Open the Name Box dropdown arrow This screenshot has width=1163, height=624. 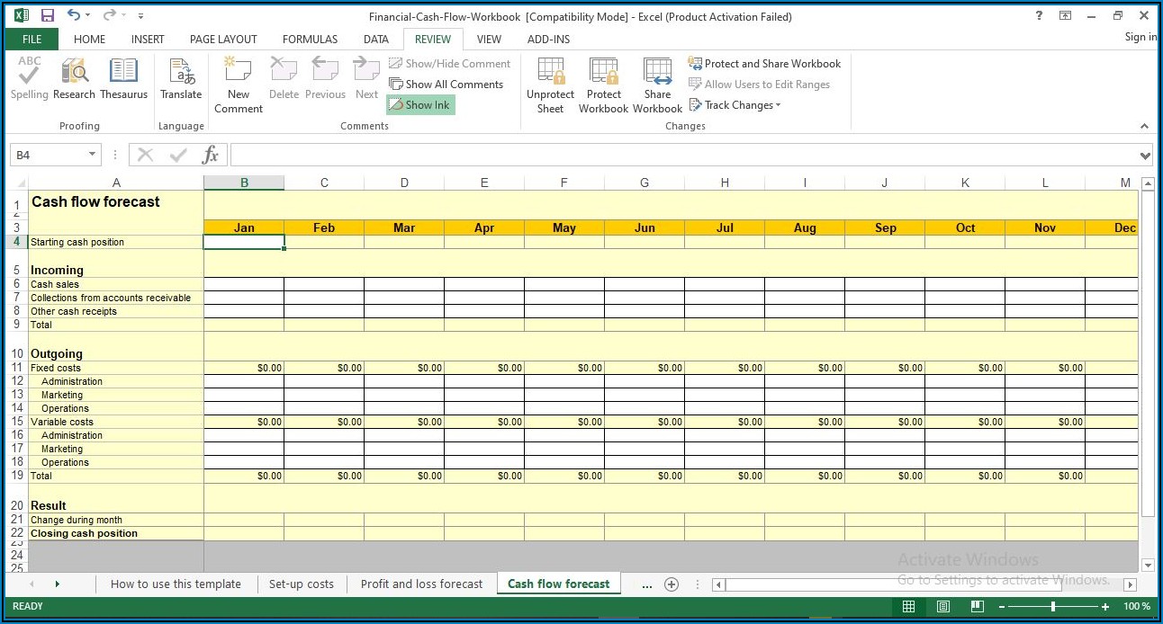point(92,155)
